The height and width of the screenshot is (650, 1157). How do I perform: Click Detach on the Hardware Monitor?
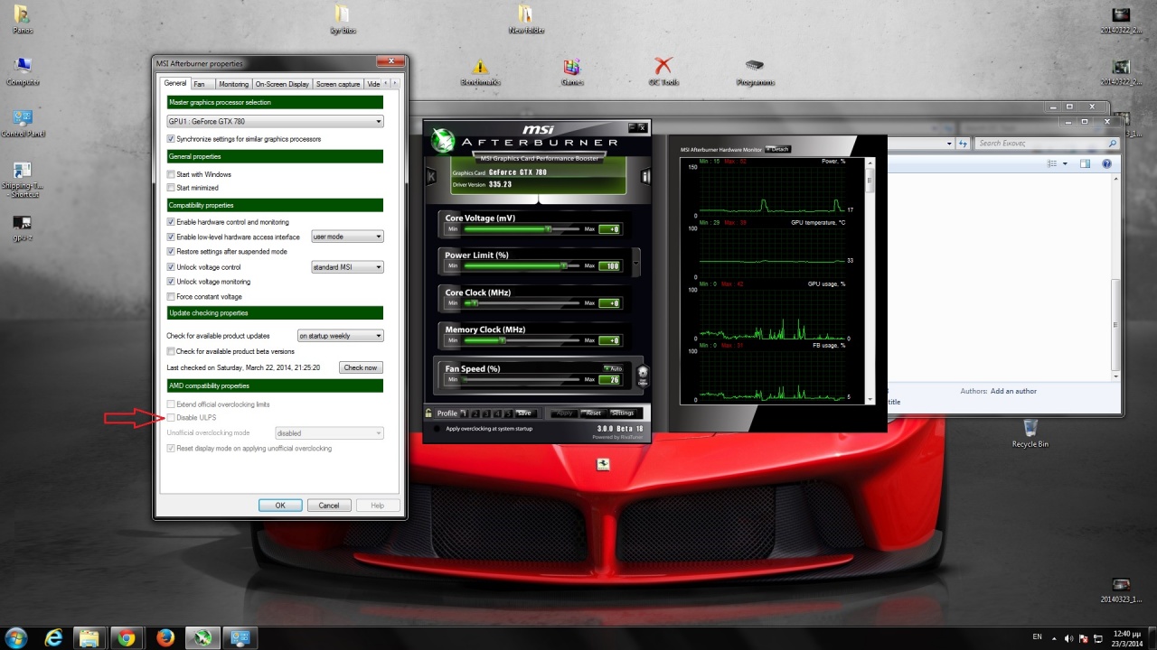pos(777,149)
